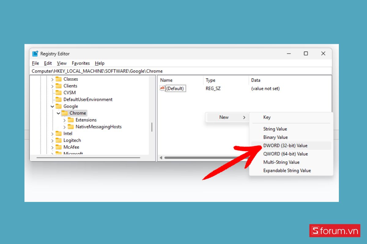367x244 pixels.
Task: Click the Clients folder icon
Action: click(x=58, y=86)
